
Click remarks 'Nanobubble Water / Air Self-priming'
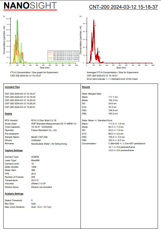49,144
